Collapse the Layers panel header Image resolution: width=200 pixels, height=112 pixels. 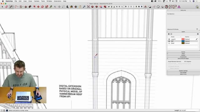pos(183,32)
